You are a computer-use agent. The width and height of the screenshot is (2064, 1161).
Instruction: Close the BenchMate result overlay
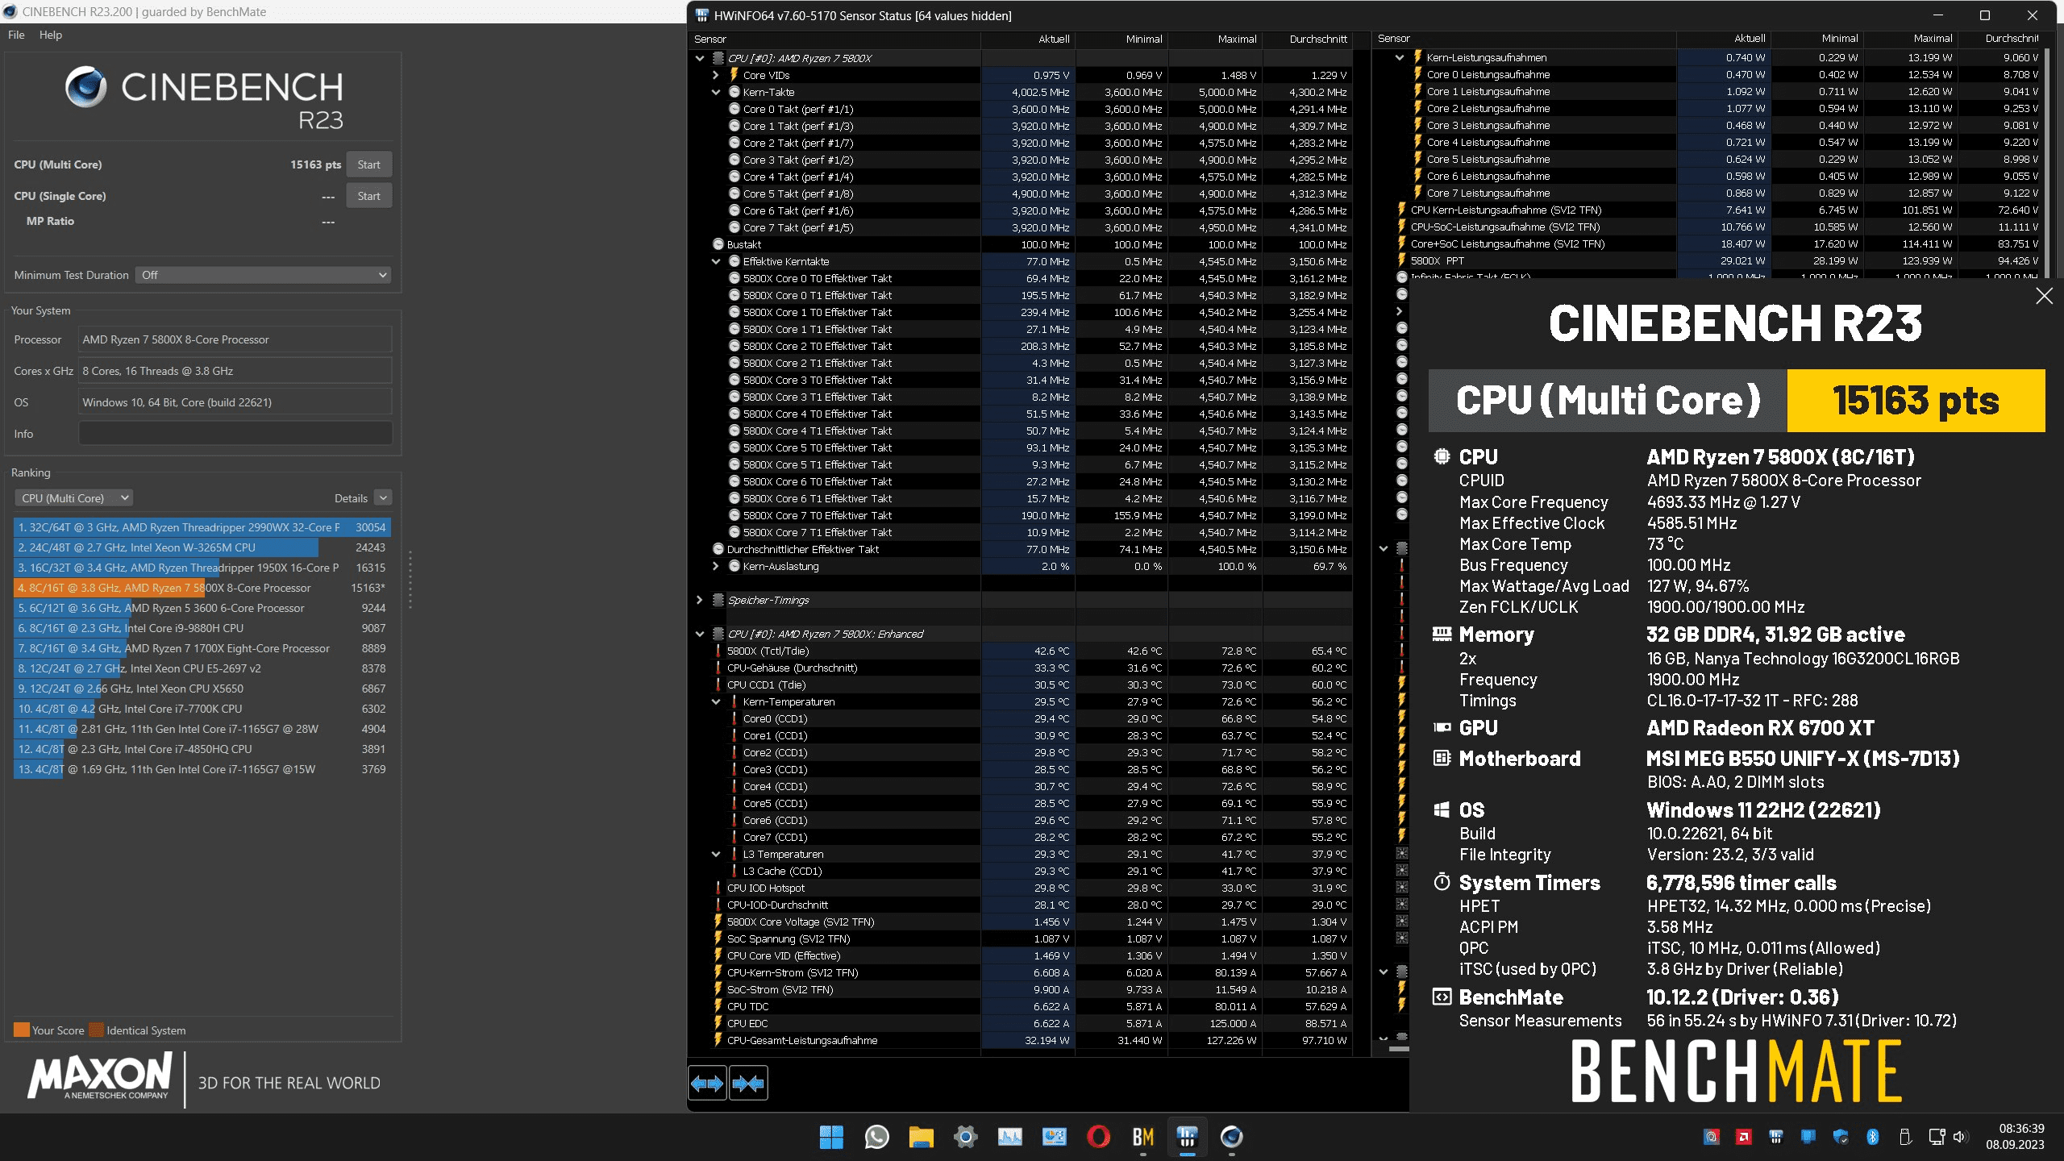(x=2044, y=296)
